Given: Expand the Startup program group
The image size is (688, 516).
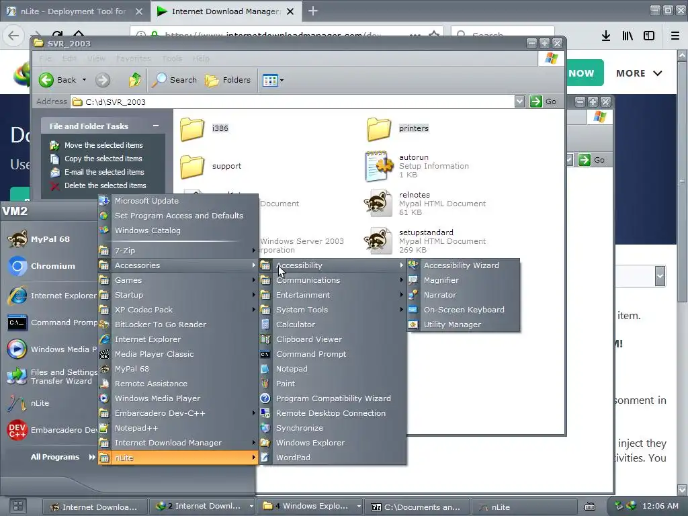Looking at the screenshot, I should pos(177,296).
